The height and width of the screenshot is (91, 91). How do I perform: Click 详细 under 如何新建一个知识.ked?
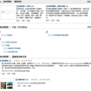28,20
